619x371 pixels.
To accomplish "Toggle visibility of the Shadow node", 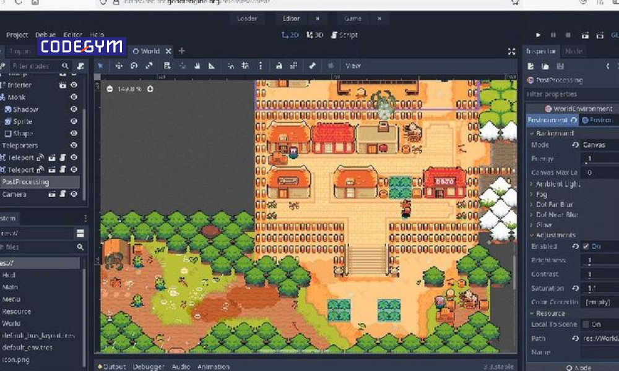I will tap(73, 109).
